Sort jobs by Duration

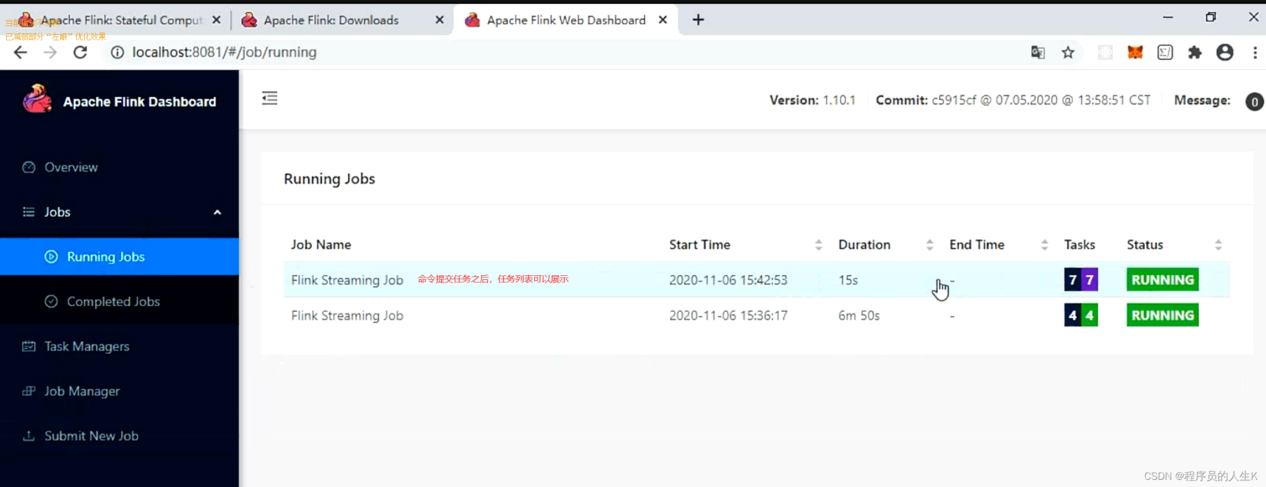(x=929, y=245)
